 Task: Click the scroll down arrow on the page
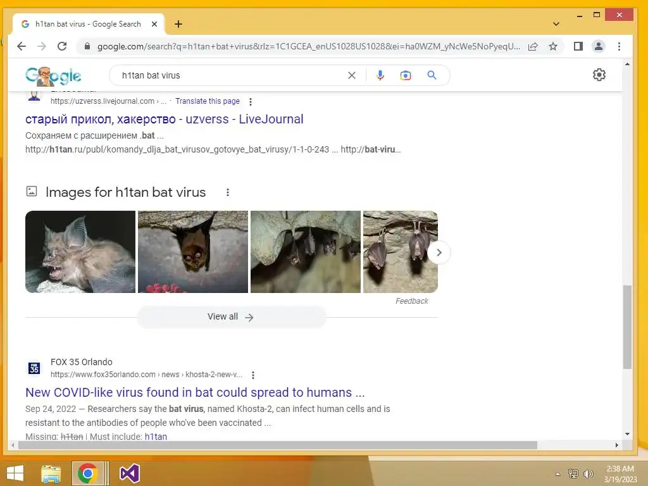click(627, 434)
